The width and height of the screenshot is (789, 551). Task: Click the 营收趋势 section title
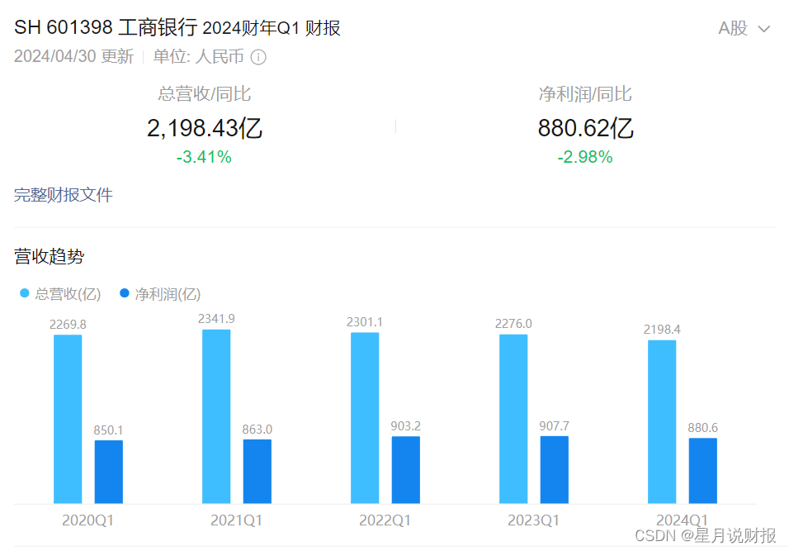click(x=50, y=256)
